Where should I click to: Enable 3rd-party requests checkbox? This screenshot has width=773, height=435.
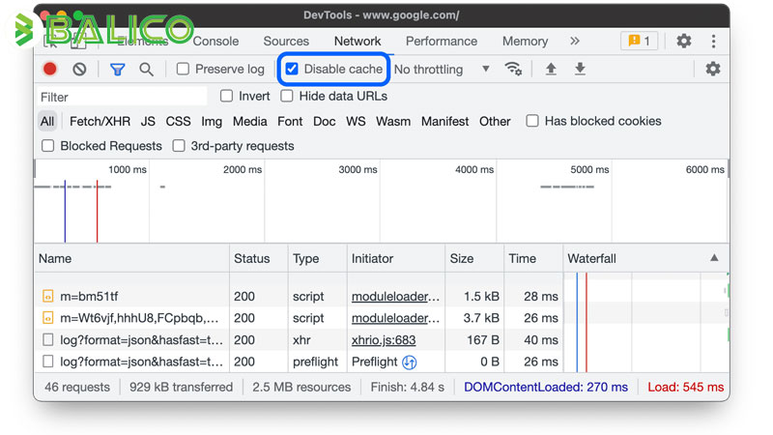click(179, 146)
